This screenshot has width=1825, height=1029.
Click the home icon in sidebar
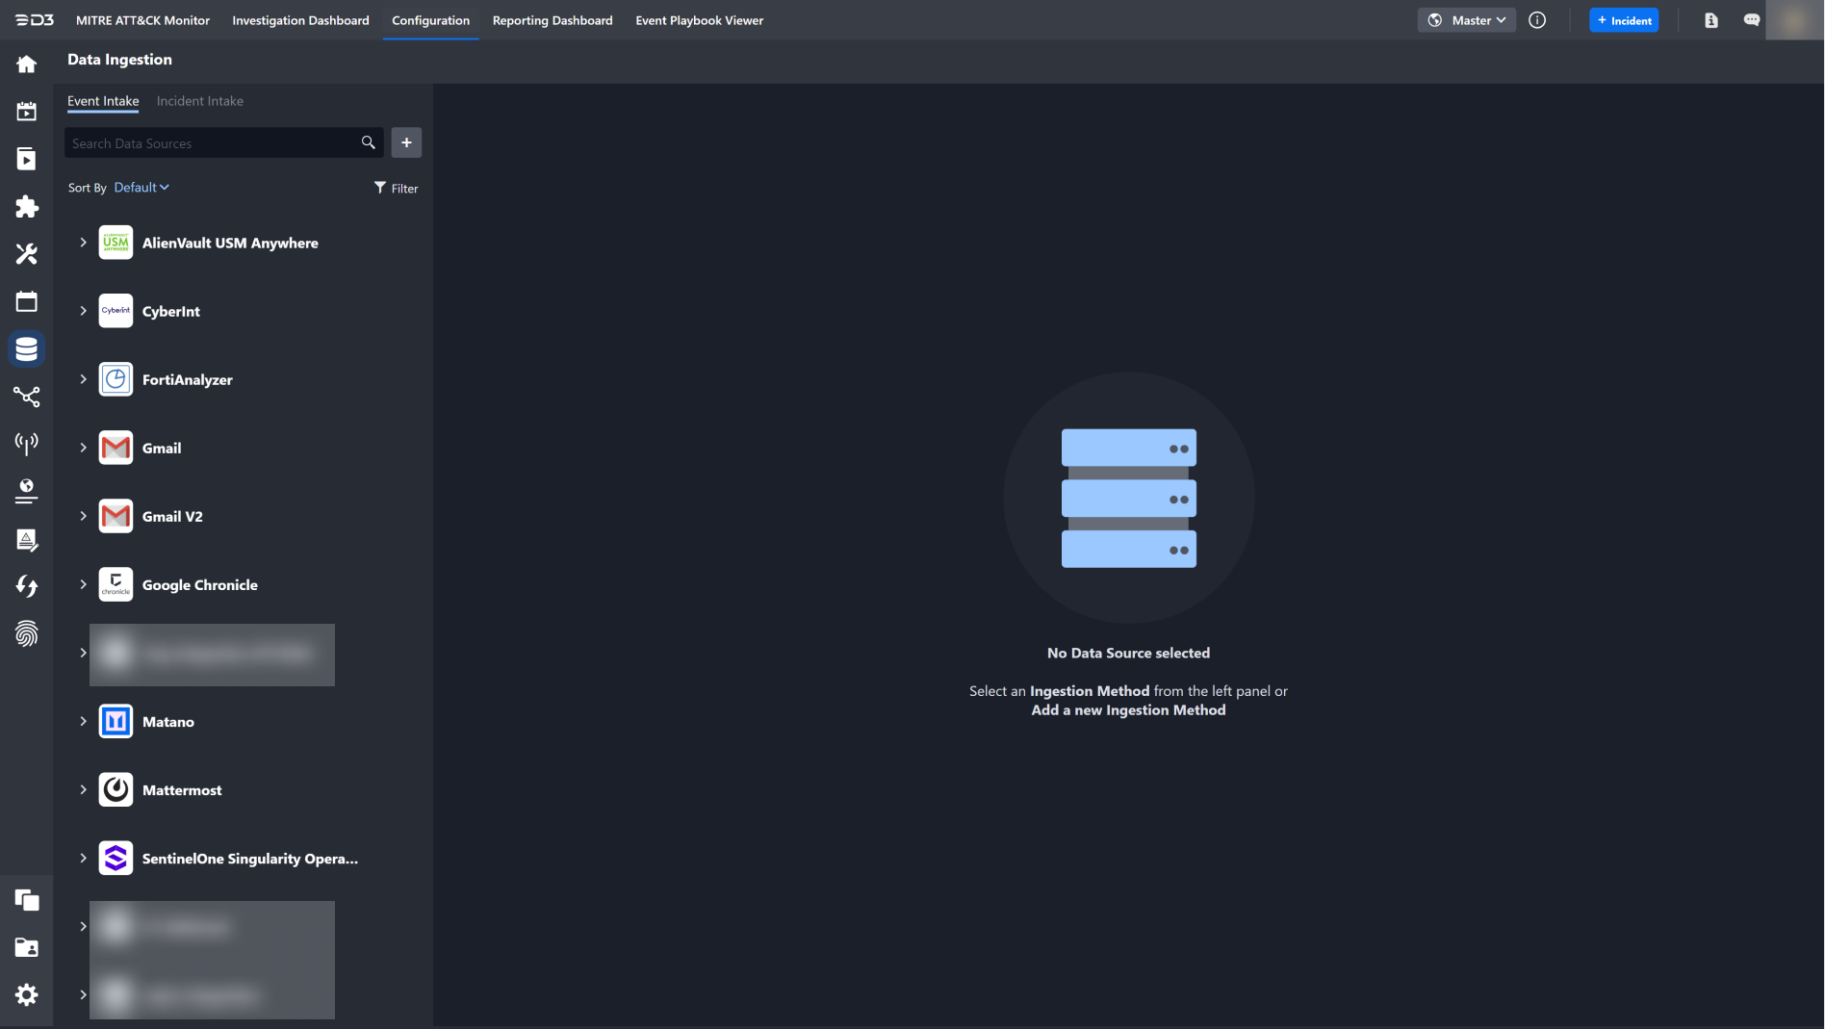tap(26, 64)
